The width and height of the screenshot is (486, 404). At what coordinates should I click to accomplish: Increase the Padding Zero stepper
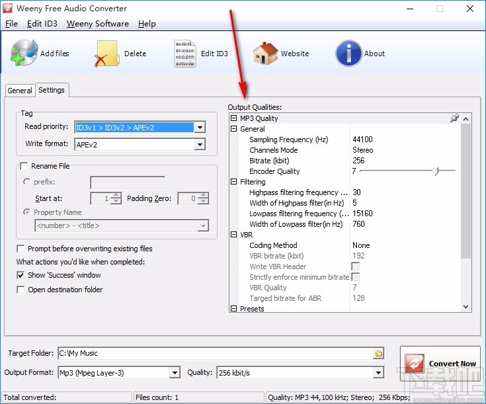(x=204, y=196)
